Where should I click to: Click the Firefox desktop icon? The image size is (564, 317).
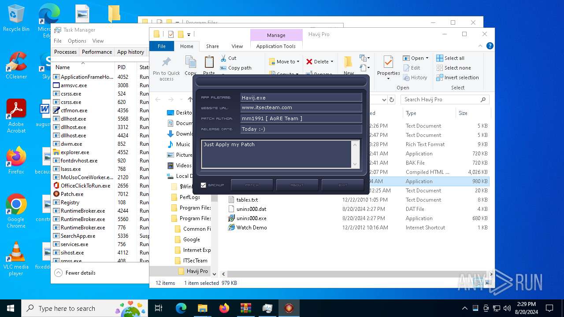16,160
